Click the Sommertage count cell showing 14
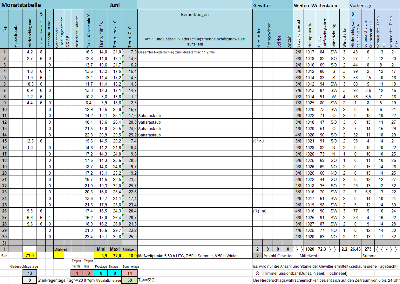This screenshot has width=400, height=284. point(130,273)
